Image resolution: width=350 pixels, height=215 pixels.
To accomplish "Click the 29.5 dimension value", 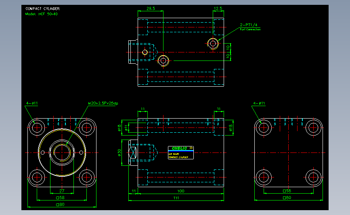I will tap(151, 8).
